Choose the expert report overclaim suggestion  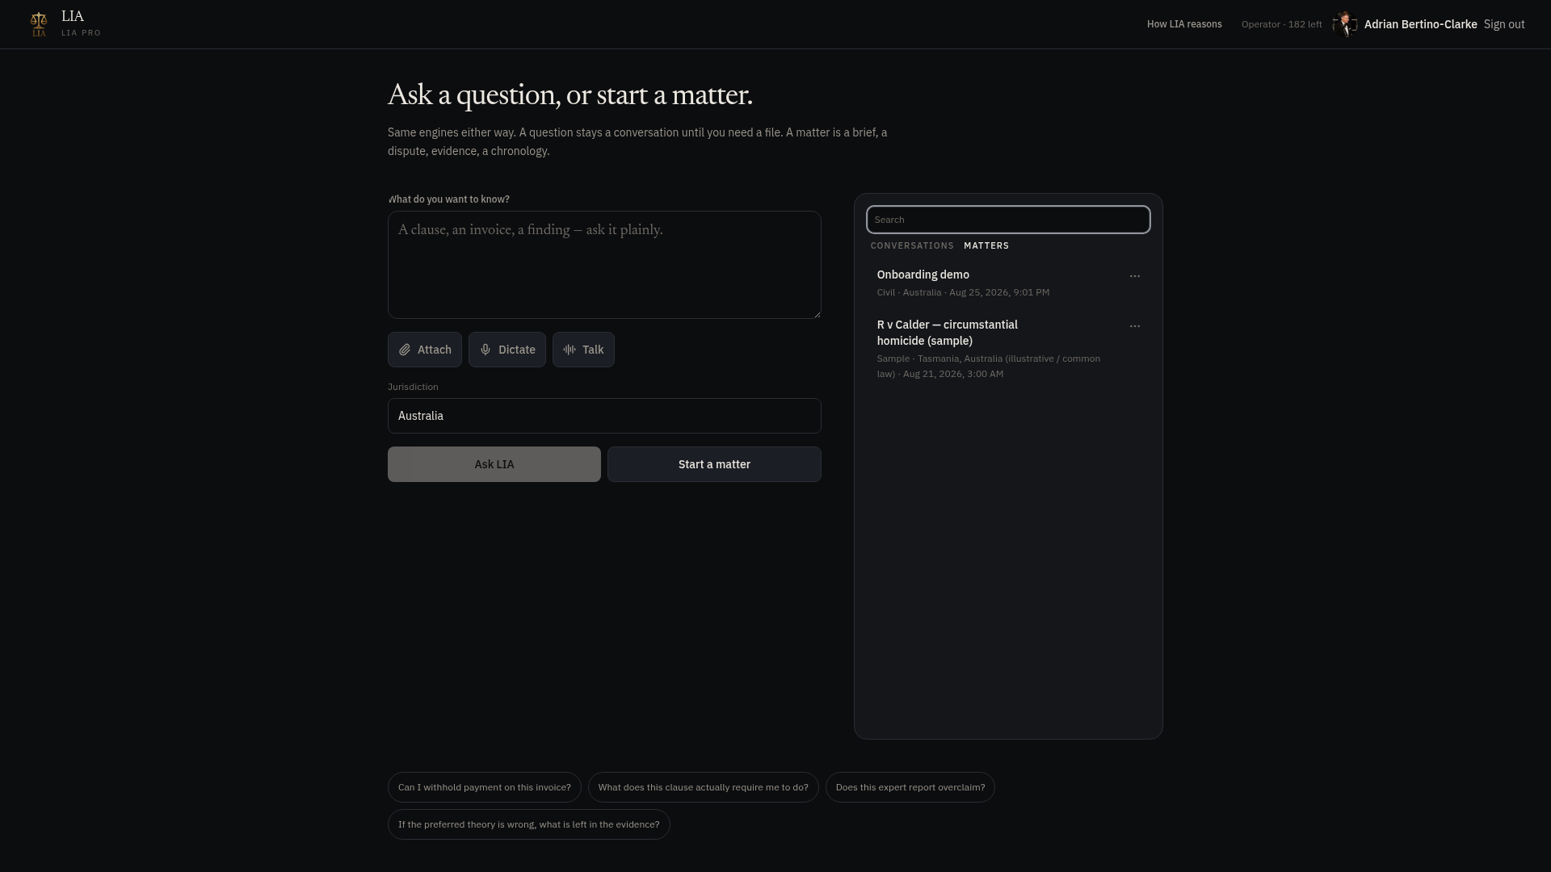[910, 787]
